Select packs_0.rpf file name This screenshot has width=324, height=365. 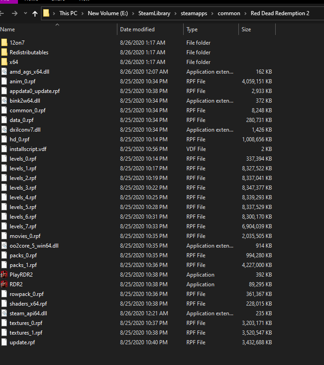coord(23,255)
